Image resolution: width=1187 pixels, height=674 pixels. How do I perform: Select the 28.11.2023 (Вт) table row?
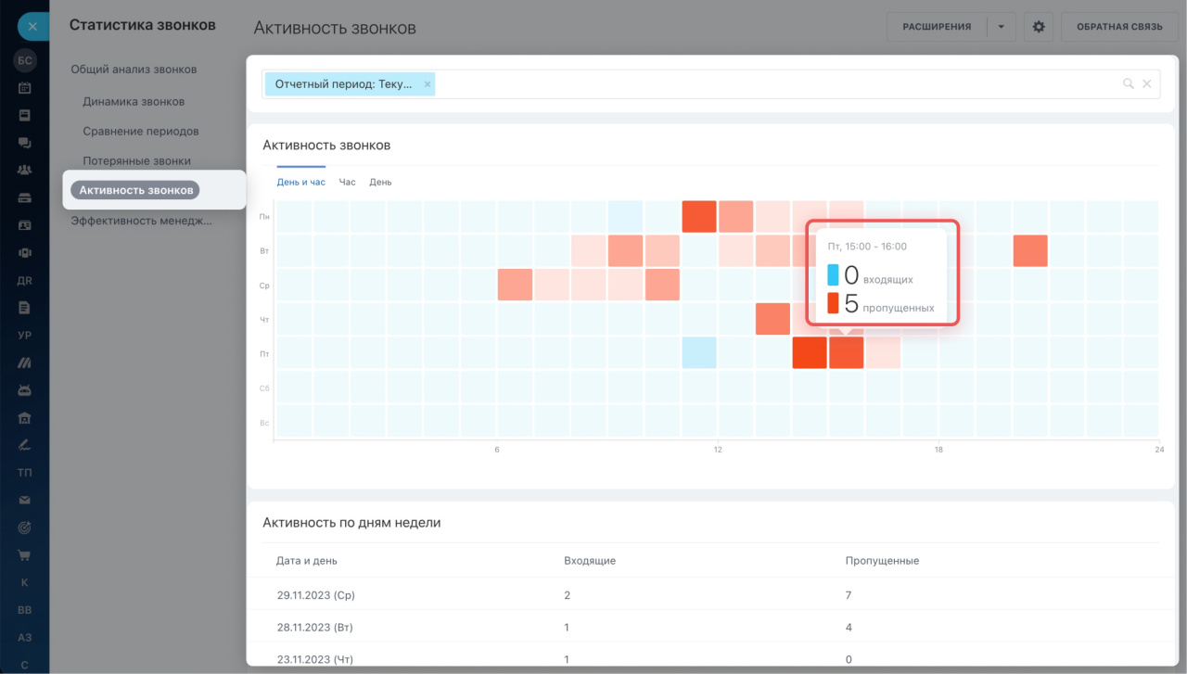click(710, 628)
